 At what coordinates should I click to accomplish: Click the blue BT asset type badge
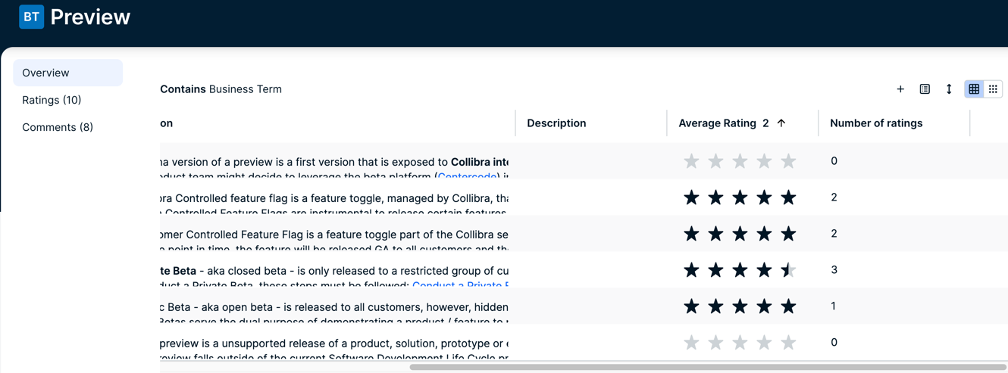31,17
